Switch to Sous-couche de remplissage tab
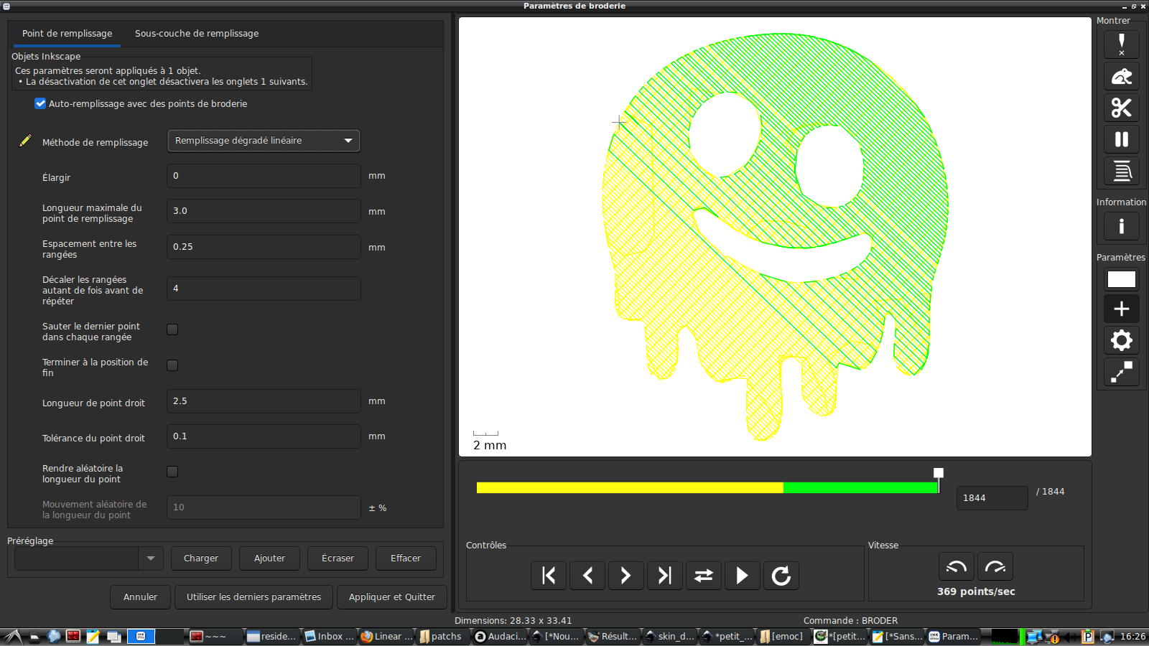The height and width of the screenshot is (646, 1149). [x=196, y=34]
